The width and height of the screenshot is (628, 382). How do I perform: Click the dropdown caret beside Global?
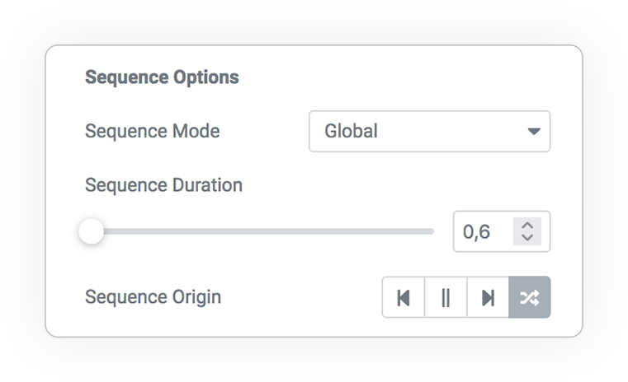click(x=534, y=132)
